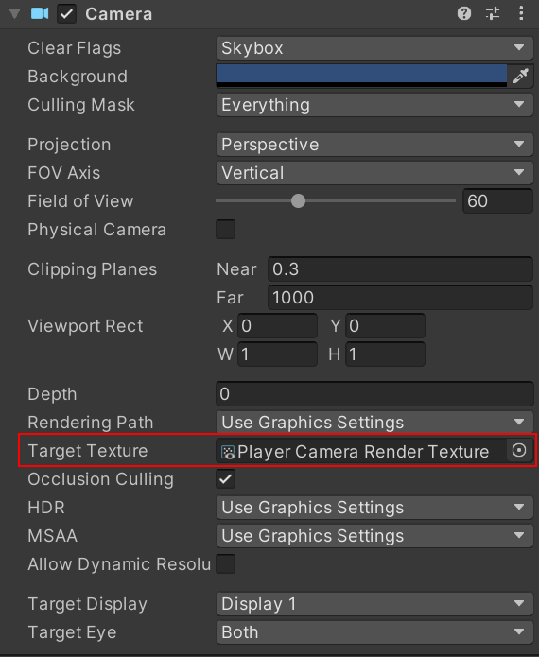Click the Far clipping plane input field
The height and width of the screenshot is (657, 539).
tap(400, 298)
